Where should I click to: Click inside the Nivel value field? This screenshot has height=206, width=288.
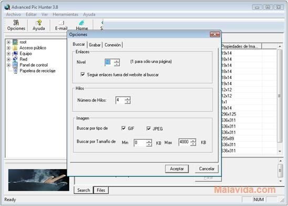coord(109,63)
